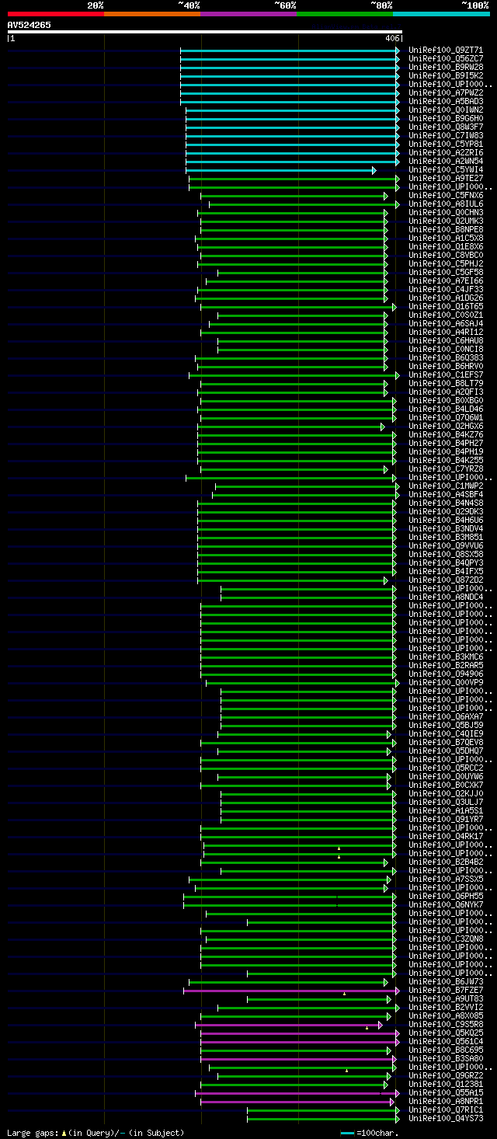Image resolution: width=497 pixels, height=1139 pixels.
Task: Select hit label UniRef100_Q872D2
Action: [x=446, y=580]
